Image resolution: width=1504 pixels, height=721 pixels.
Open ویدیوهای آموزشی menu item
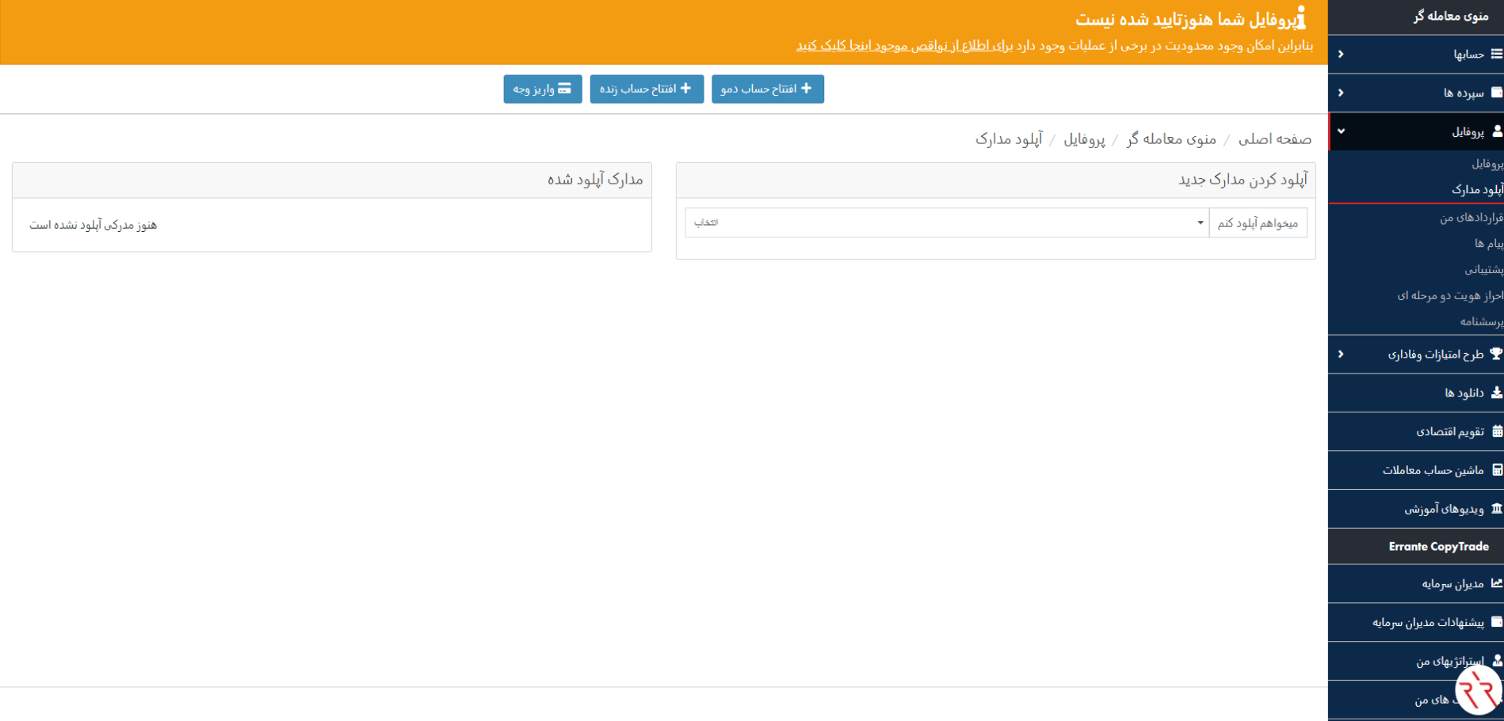[1416, 509]
